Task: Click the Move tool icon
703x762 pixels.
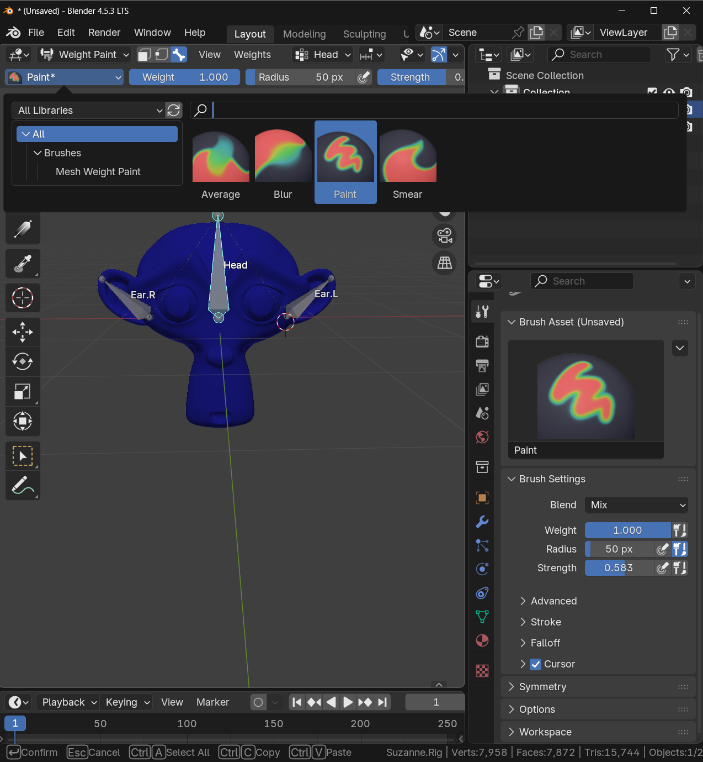Action: click(x=23, y=332)
